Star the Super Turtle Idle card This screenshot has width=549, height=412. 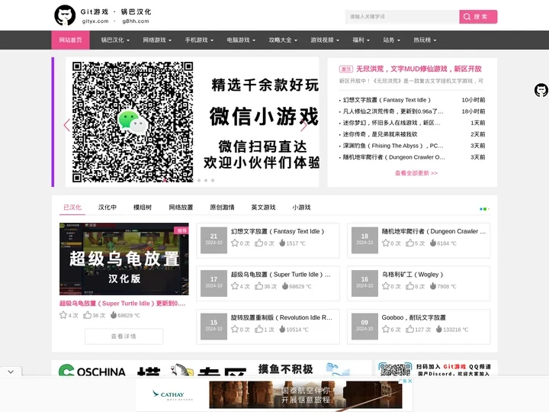(235, 286)
